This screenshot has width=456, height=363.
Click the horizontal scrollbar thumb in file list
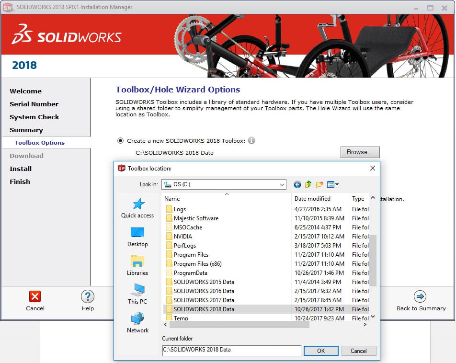[x=239, y=325]
